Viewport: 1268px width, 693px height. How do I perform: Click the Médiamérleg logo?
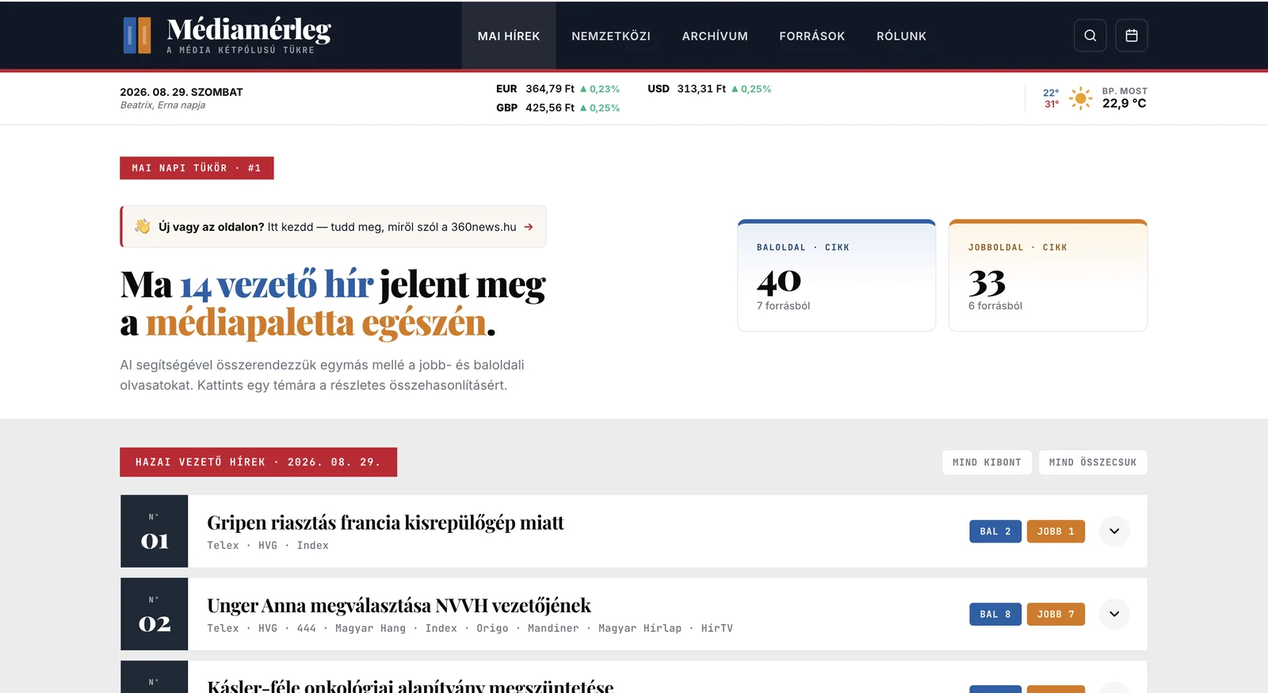click(227, 36)
